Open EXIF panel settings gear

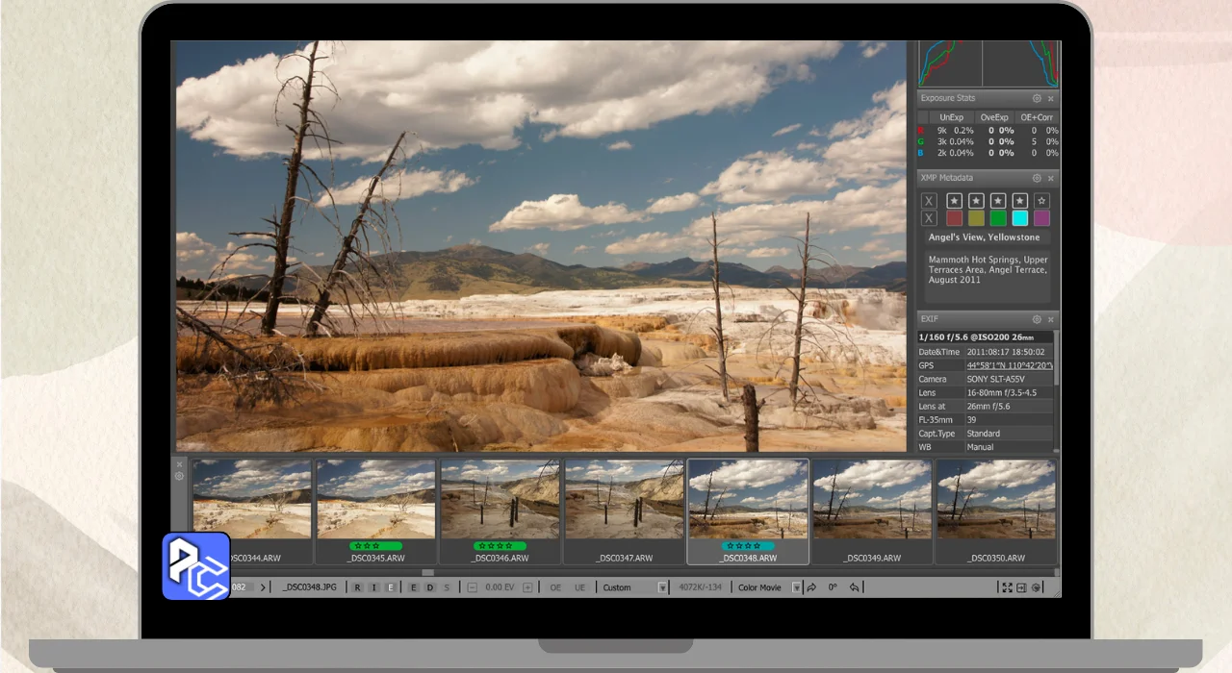[1037, 319]
